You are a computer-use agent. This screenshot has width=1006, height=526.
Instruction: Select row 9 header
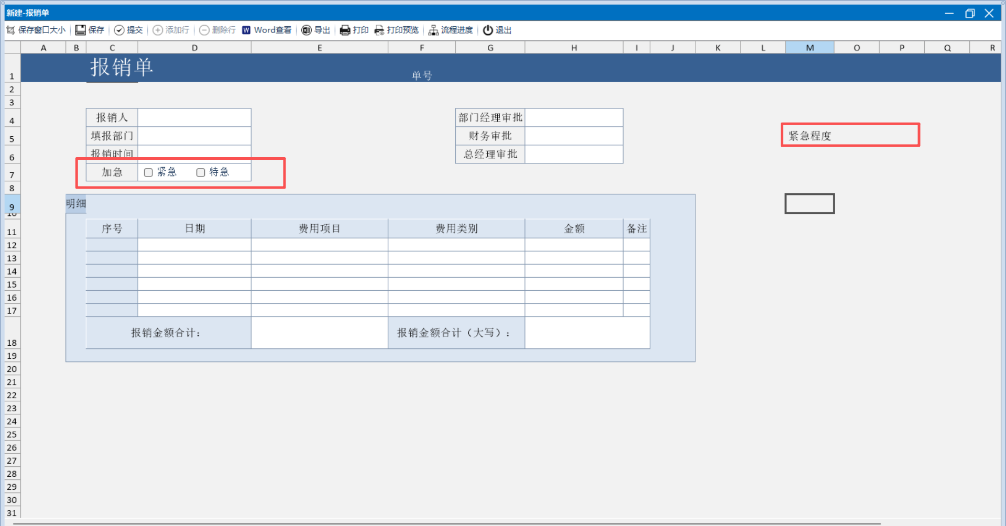pos(12,206)
